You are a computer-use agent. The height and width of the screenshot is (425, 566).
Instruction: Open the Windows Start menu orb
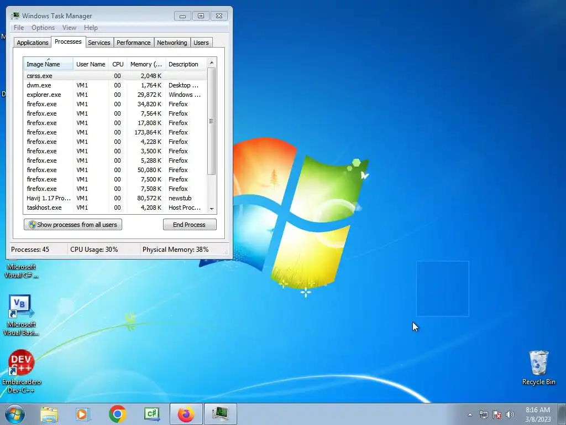tap(14, 414)
